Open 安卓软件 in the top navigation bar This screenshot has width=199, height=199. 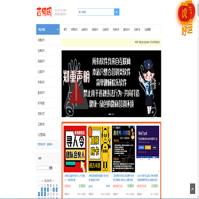[85, 29]
